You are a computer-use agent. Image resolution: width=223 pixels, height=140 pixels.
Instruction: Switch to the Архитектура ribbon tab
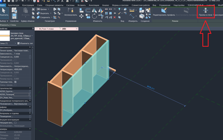pos(14,5)
